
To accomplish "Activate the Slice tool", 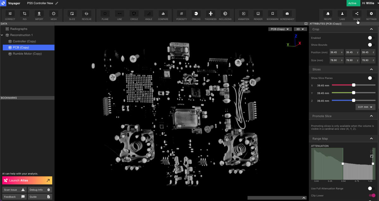I will [72, 15].
